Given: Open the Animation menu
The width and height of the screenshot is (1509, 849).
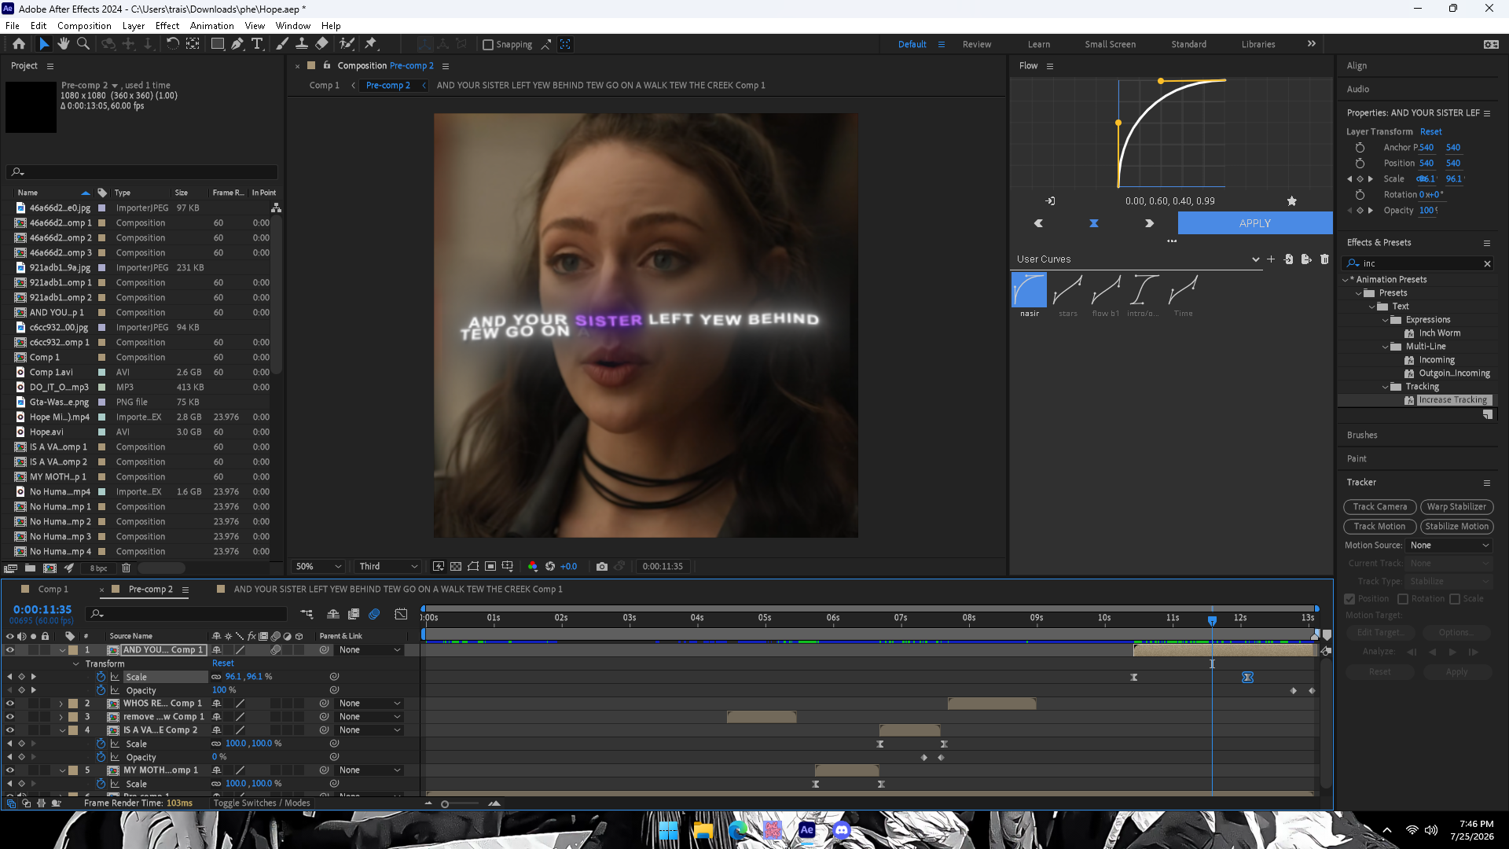Looking at the screenshot, I should pyautogui.click(x=212, y=26).
